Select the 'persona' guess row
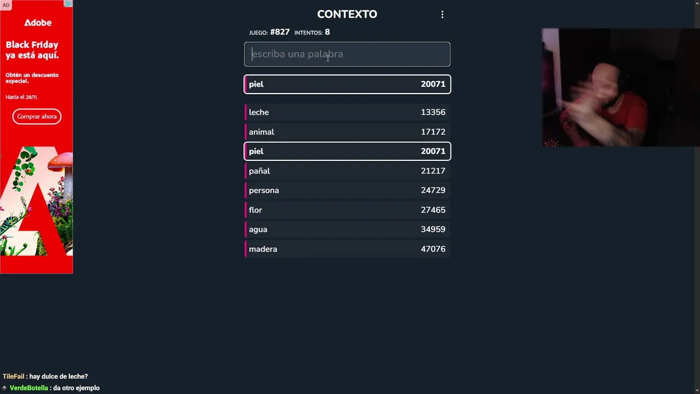 (347, 190)
